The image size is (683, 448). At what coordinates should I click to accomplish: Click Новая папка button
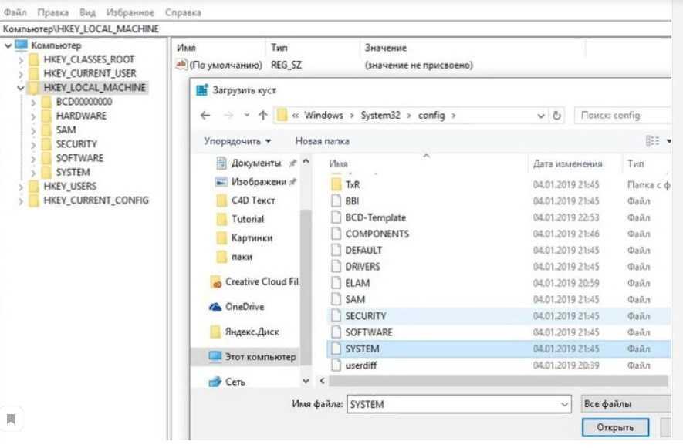pyautogui.click(x=323, y=142)
